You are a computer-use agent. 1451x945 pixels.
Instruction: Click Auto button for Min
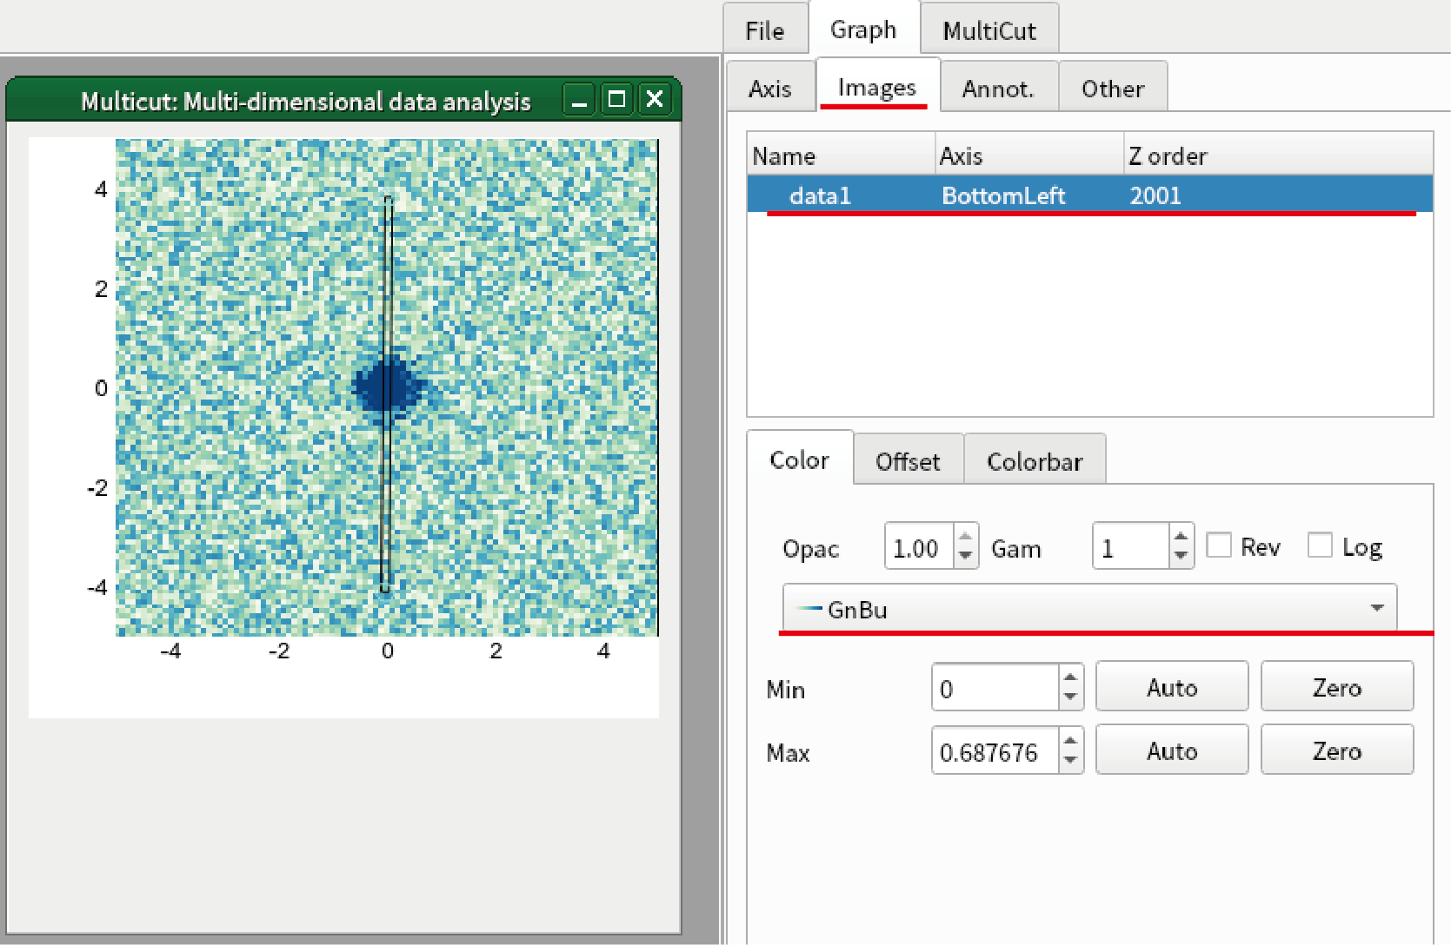click(1172, 687)
